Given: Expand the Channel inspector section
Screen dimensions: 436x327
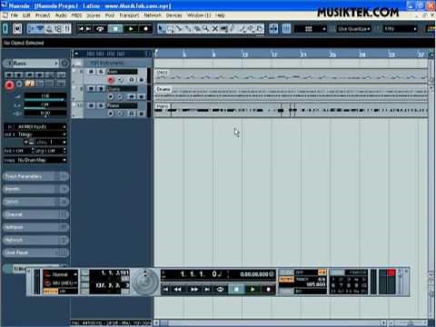Looking at the screenshot, I should tap(35, 214).
